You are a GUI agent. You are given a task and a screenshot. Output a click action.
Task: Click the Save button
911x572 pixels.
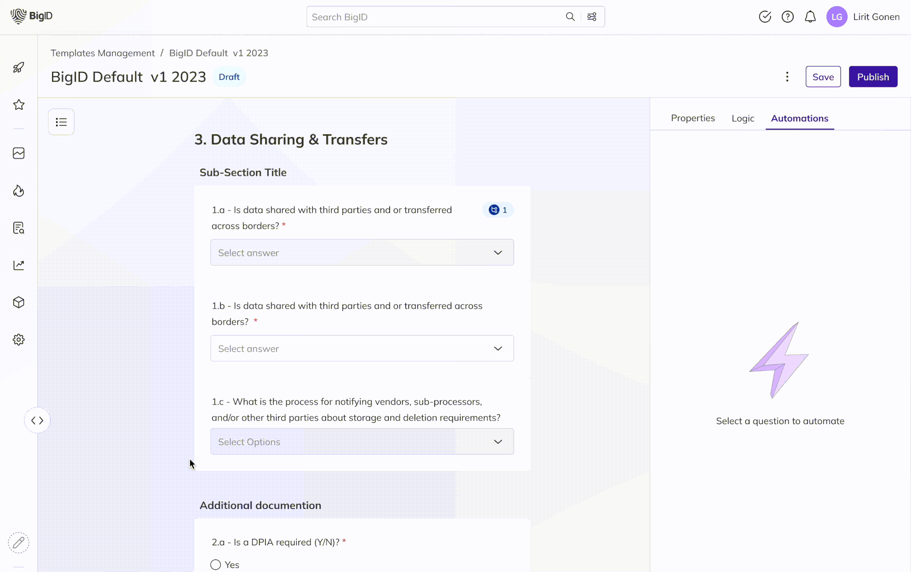[823, 77]
